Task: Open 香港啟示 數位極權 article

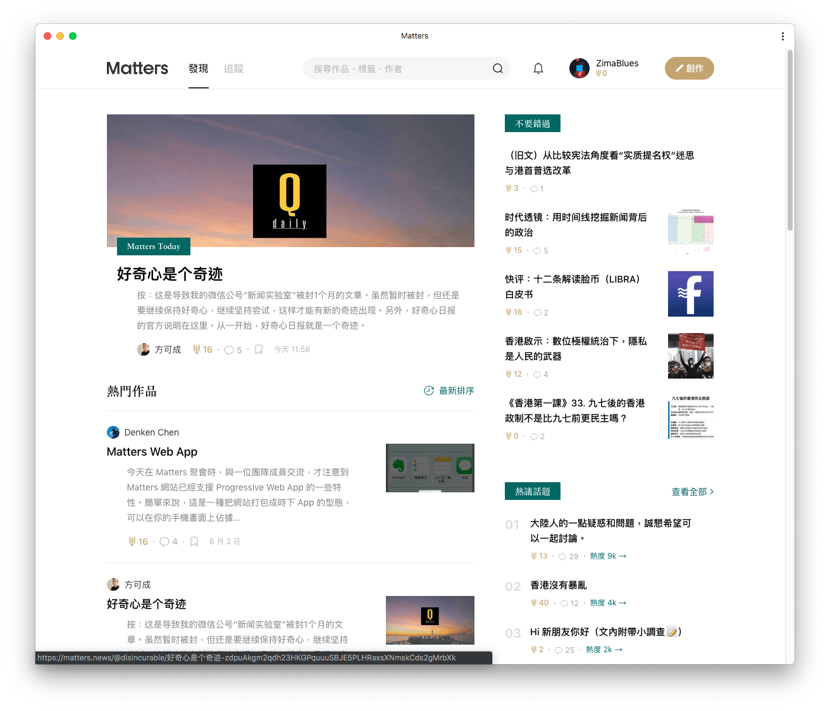Action: pos(576,349)
